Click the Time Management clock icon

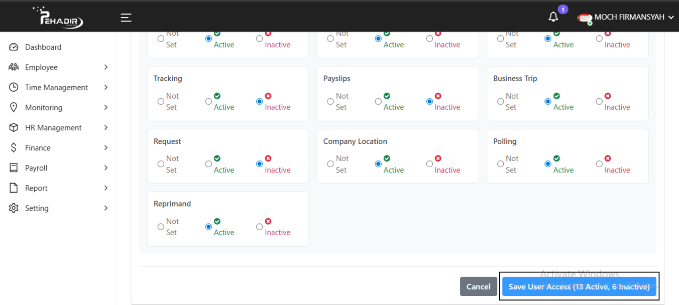coord(14,87)
